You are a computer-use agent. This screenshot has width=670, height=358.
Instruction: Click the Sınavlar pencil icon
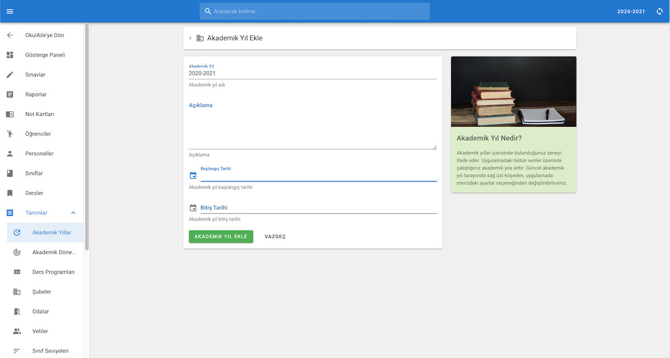9,75
